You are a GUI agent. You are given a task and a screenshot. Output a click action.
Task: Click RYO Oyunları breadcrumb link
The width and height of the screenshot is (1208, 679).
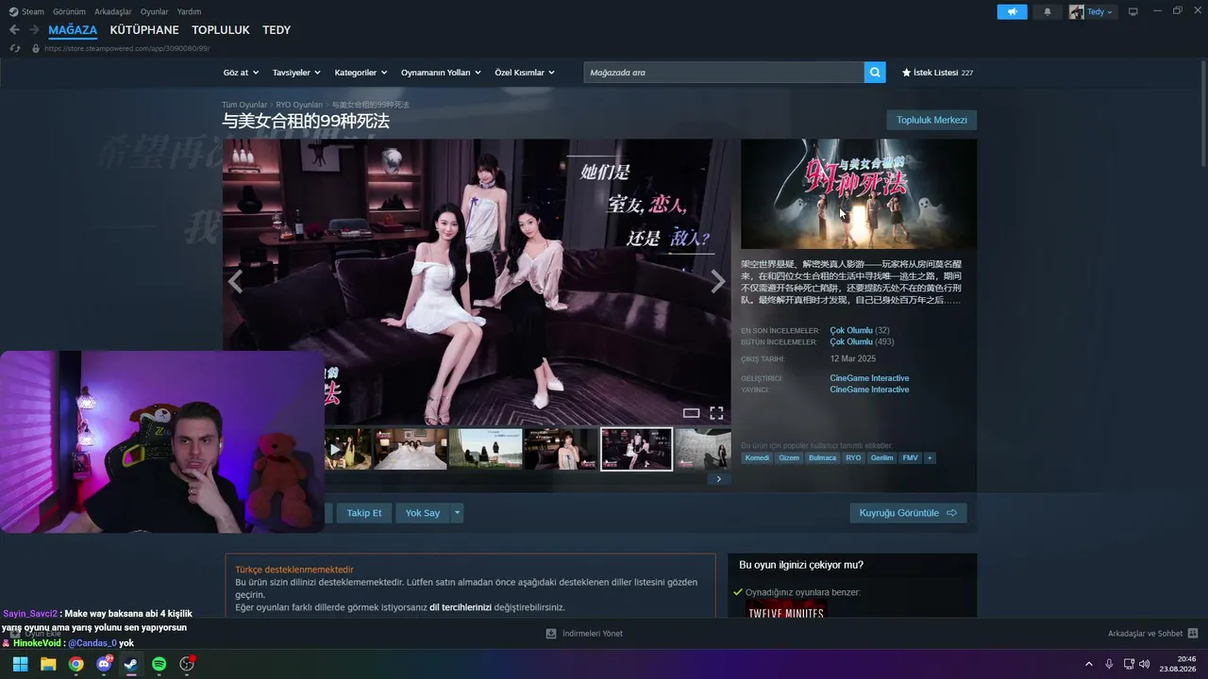299,105
